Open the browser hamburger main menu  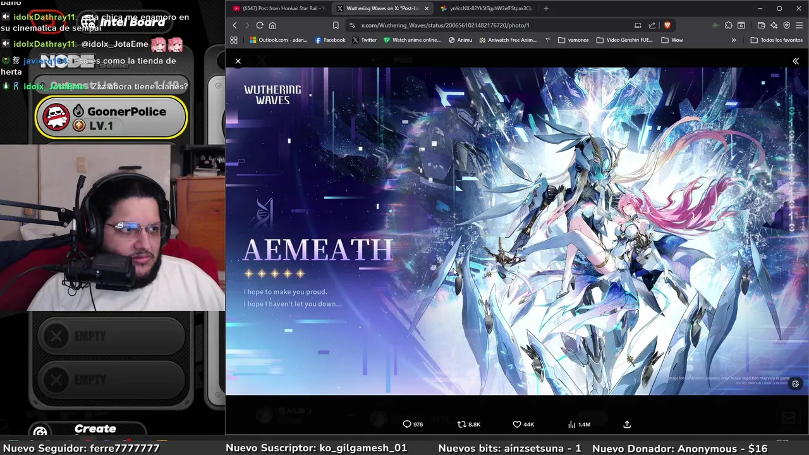800,25
